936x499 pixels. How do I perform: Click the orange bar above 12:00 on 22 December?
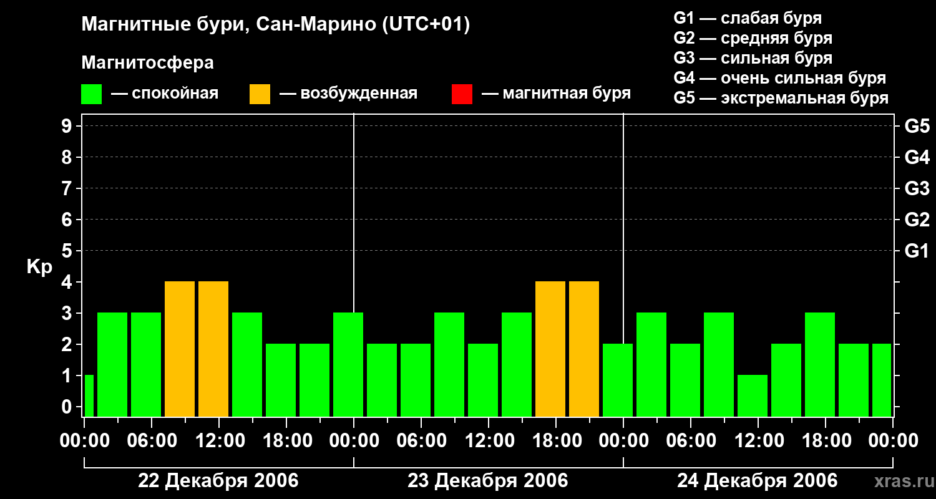(x=213, y=349)
